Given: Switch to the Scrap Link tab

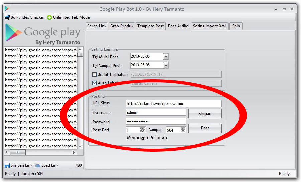Looking at the screenshot, I should [97, 26].
